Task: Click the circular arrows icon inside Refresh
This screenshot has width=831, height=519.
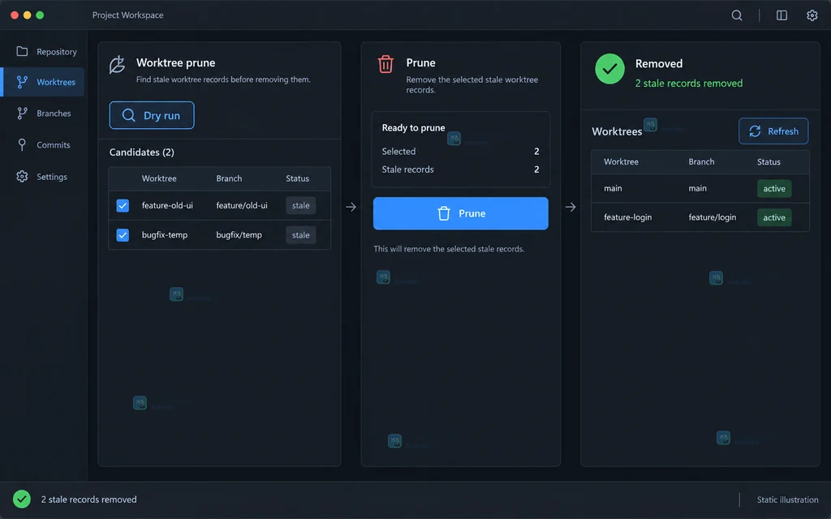Action: (755, 131)
